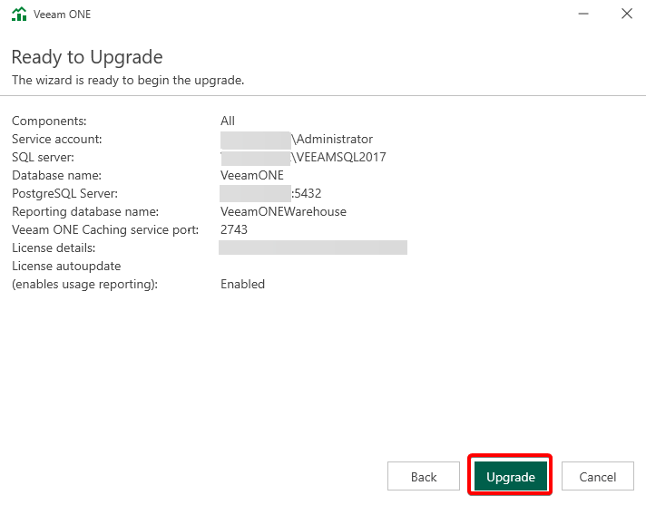Click the Service account label
Screen dimensions: 646x505
(x=56, y=139)
